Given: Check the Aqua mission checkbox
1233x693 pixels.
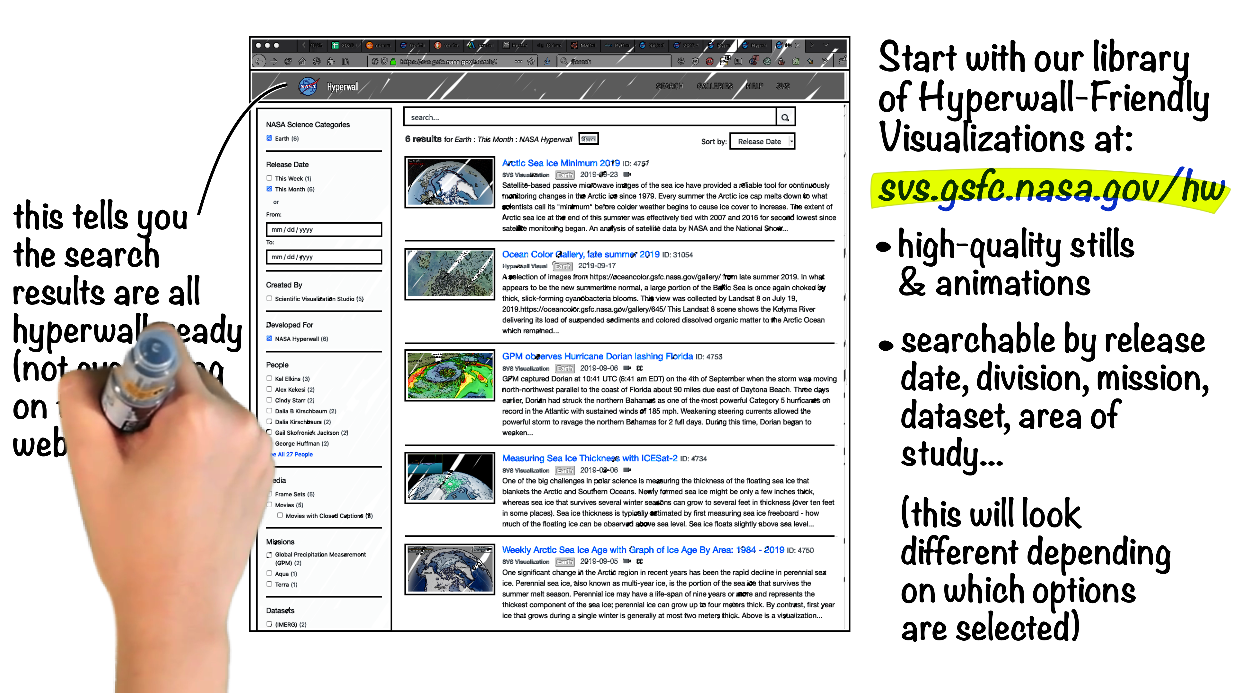Looking at the screenshot, I should tap(269, 573).
